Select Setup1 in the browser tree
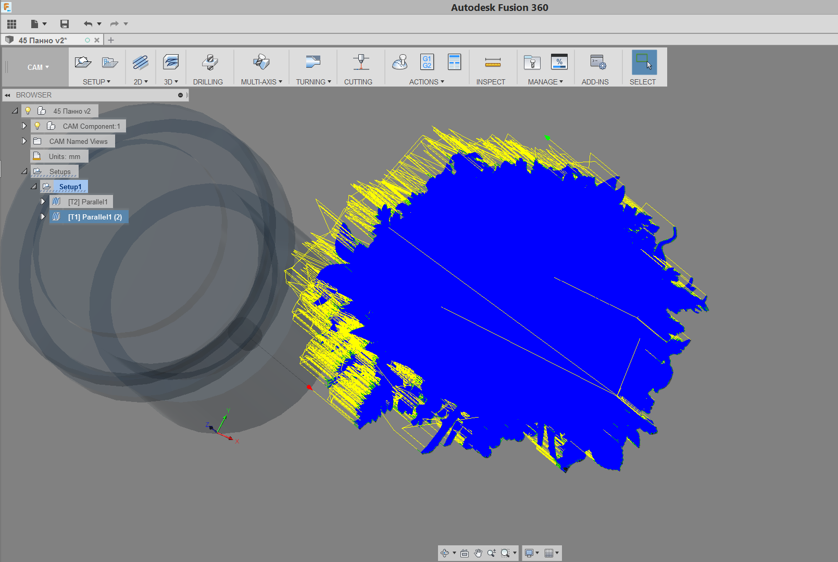The width and height of the screenshot is (838, 562). 70,187
